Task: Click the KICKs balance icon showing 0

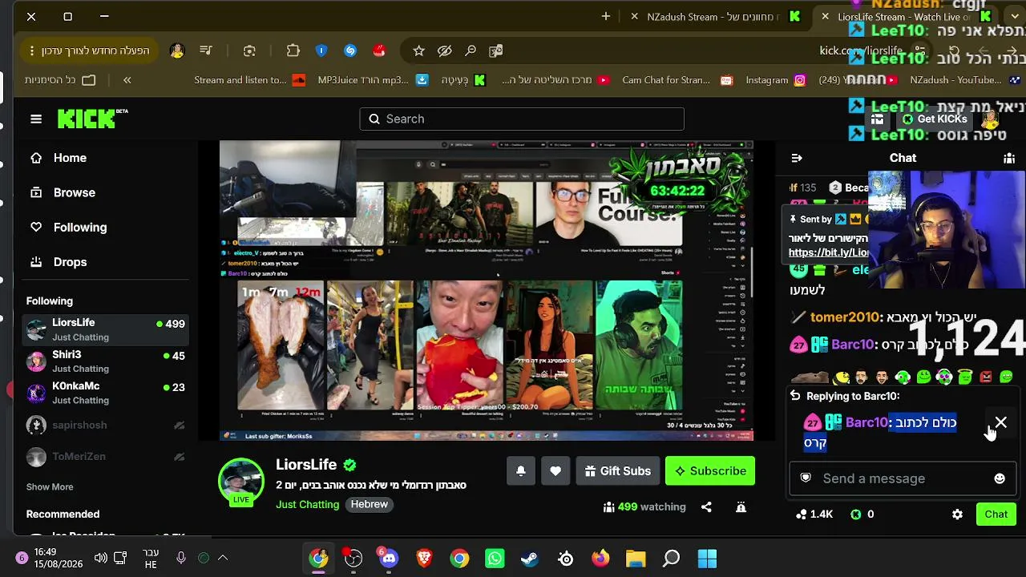Action: [x=855, y=514]
